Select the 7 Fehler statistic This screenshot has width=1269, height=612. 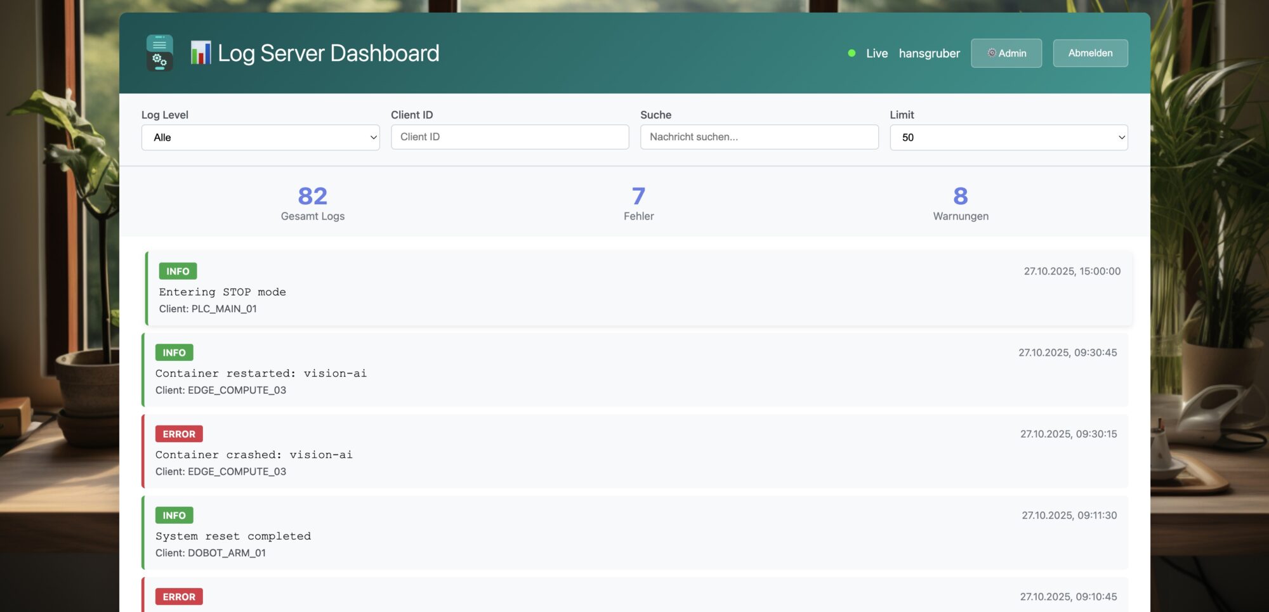(x=638, y=202)
